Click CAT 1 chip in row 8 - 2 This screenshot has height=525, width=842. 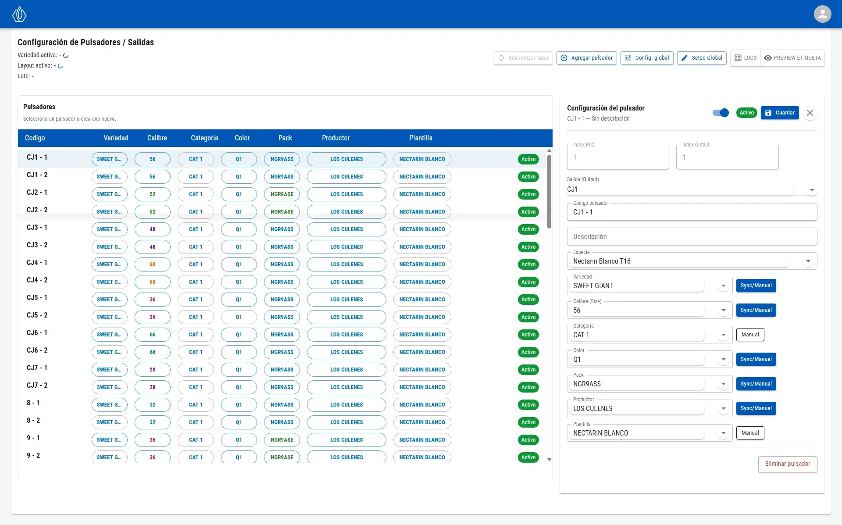[x=196, y=422]
